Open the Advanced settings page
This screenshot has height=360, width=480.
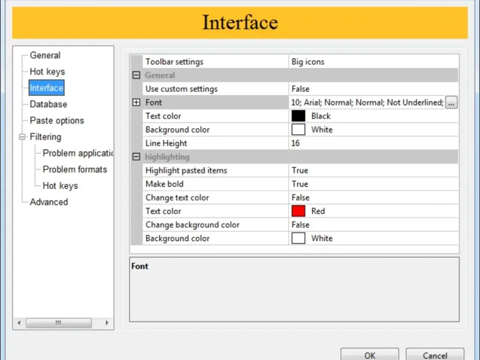point(49,202)
